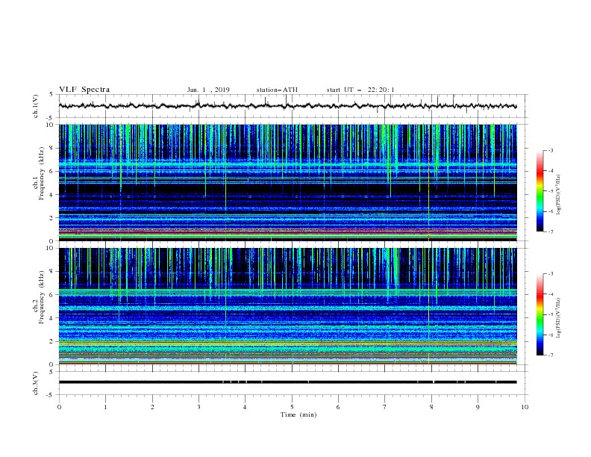This screenshot has width=591, height=457.
Task: Click ch.2 frequency axis tick "2"
Action: click(52, 341)
